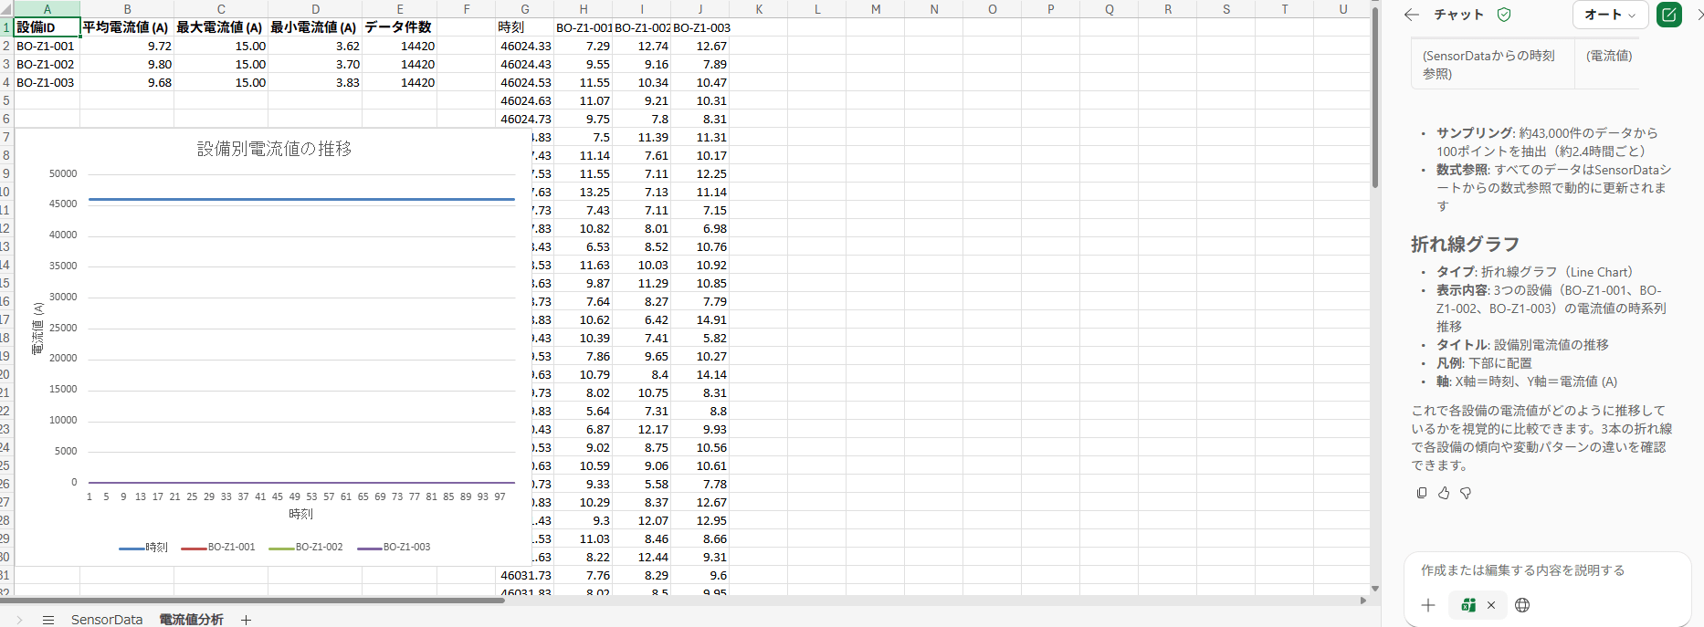Select the 9.72 average value cell

127,46
